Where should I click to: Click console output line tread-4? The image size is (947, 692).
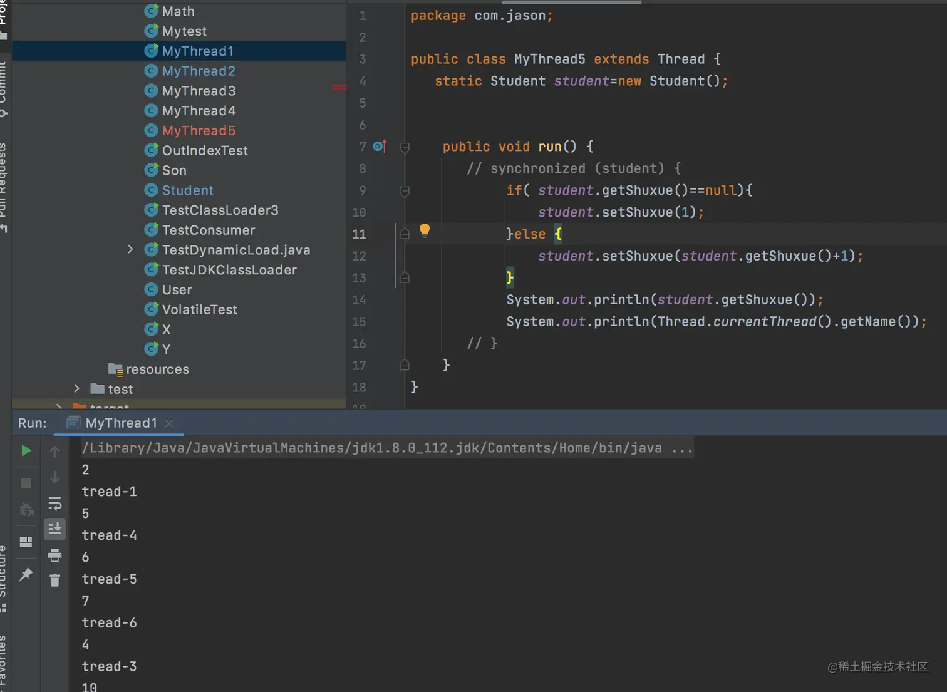click(x=109, y=535)
